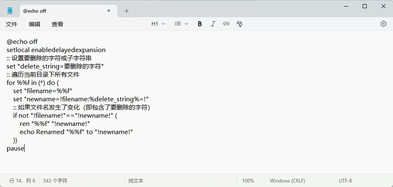
Task: Expand the list options chevron
Action: 186,24
